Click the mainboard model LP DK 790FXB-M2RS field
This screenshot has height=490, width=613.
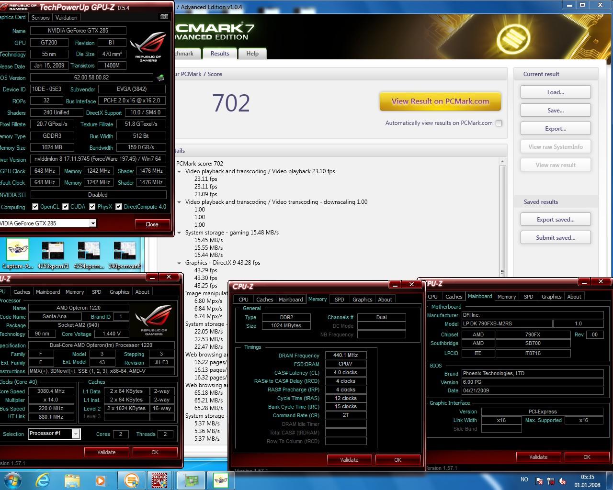click(x=506, y=324)
